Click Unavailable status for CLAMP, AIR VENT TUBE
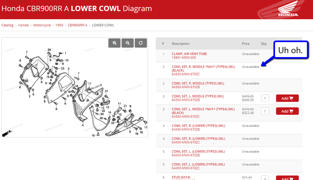The image size is (313, 180). (250, 54)
